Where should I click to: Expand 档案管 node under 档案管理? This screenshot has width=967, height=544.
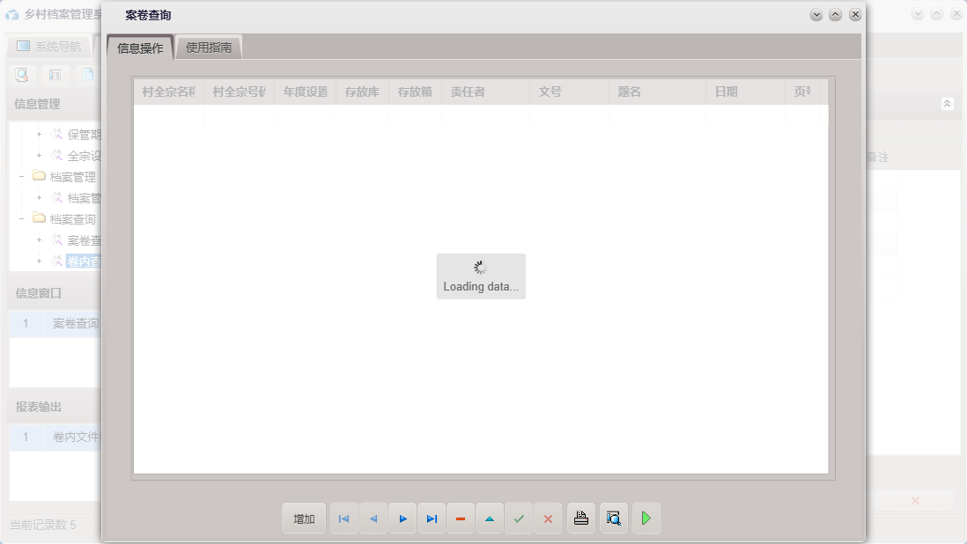(x=39, y=198)
